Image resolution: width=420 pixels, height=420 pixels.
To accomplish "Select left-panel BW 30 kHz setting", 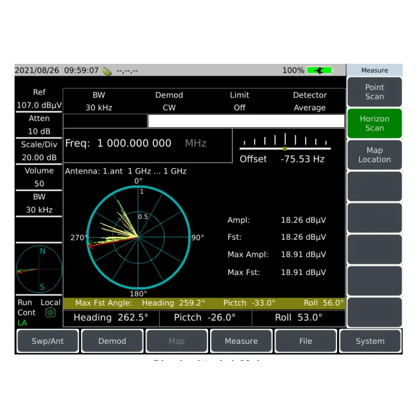I will tap(39, 203).
